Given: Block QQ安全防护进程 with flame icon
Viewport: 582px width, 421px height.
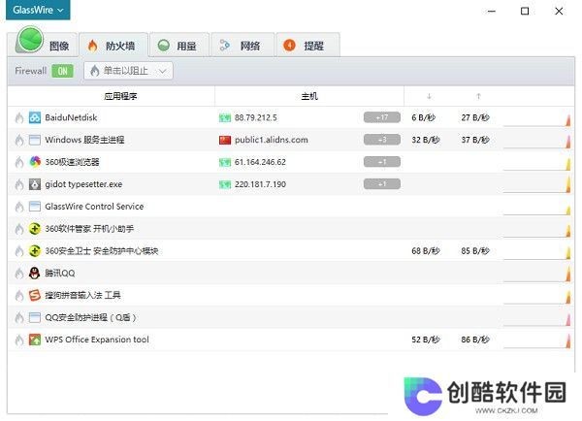Looking at the screenshot, I should click(19, 318).
